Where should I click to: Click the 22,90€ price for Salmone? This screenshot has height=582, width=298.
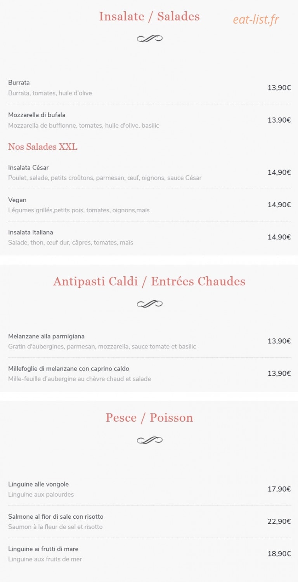click(279, 521)
